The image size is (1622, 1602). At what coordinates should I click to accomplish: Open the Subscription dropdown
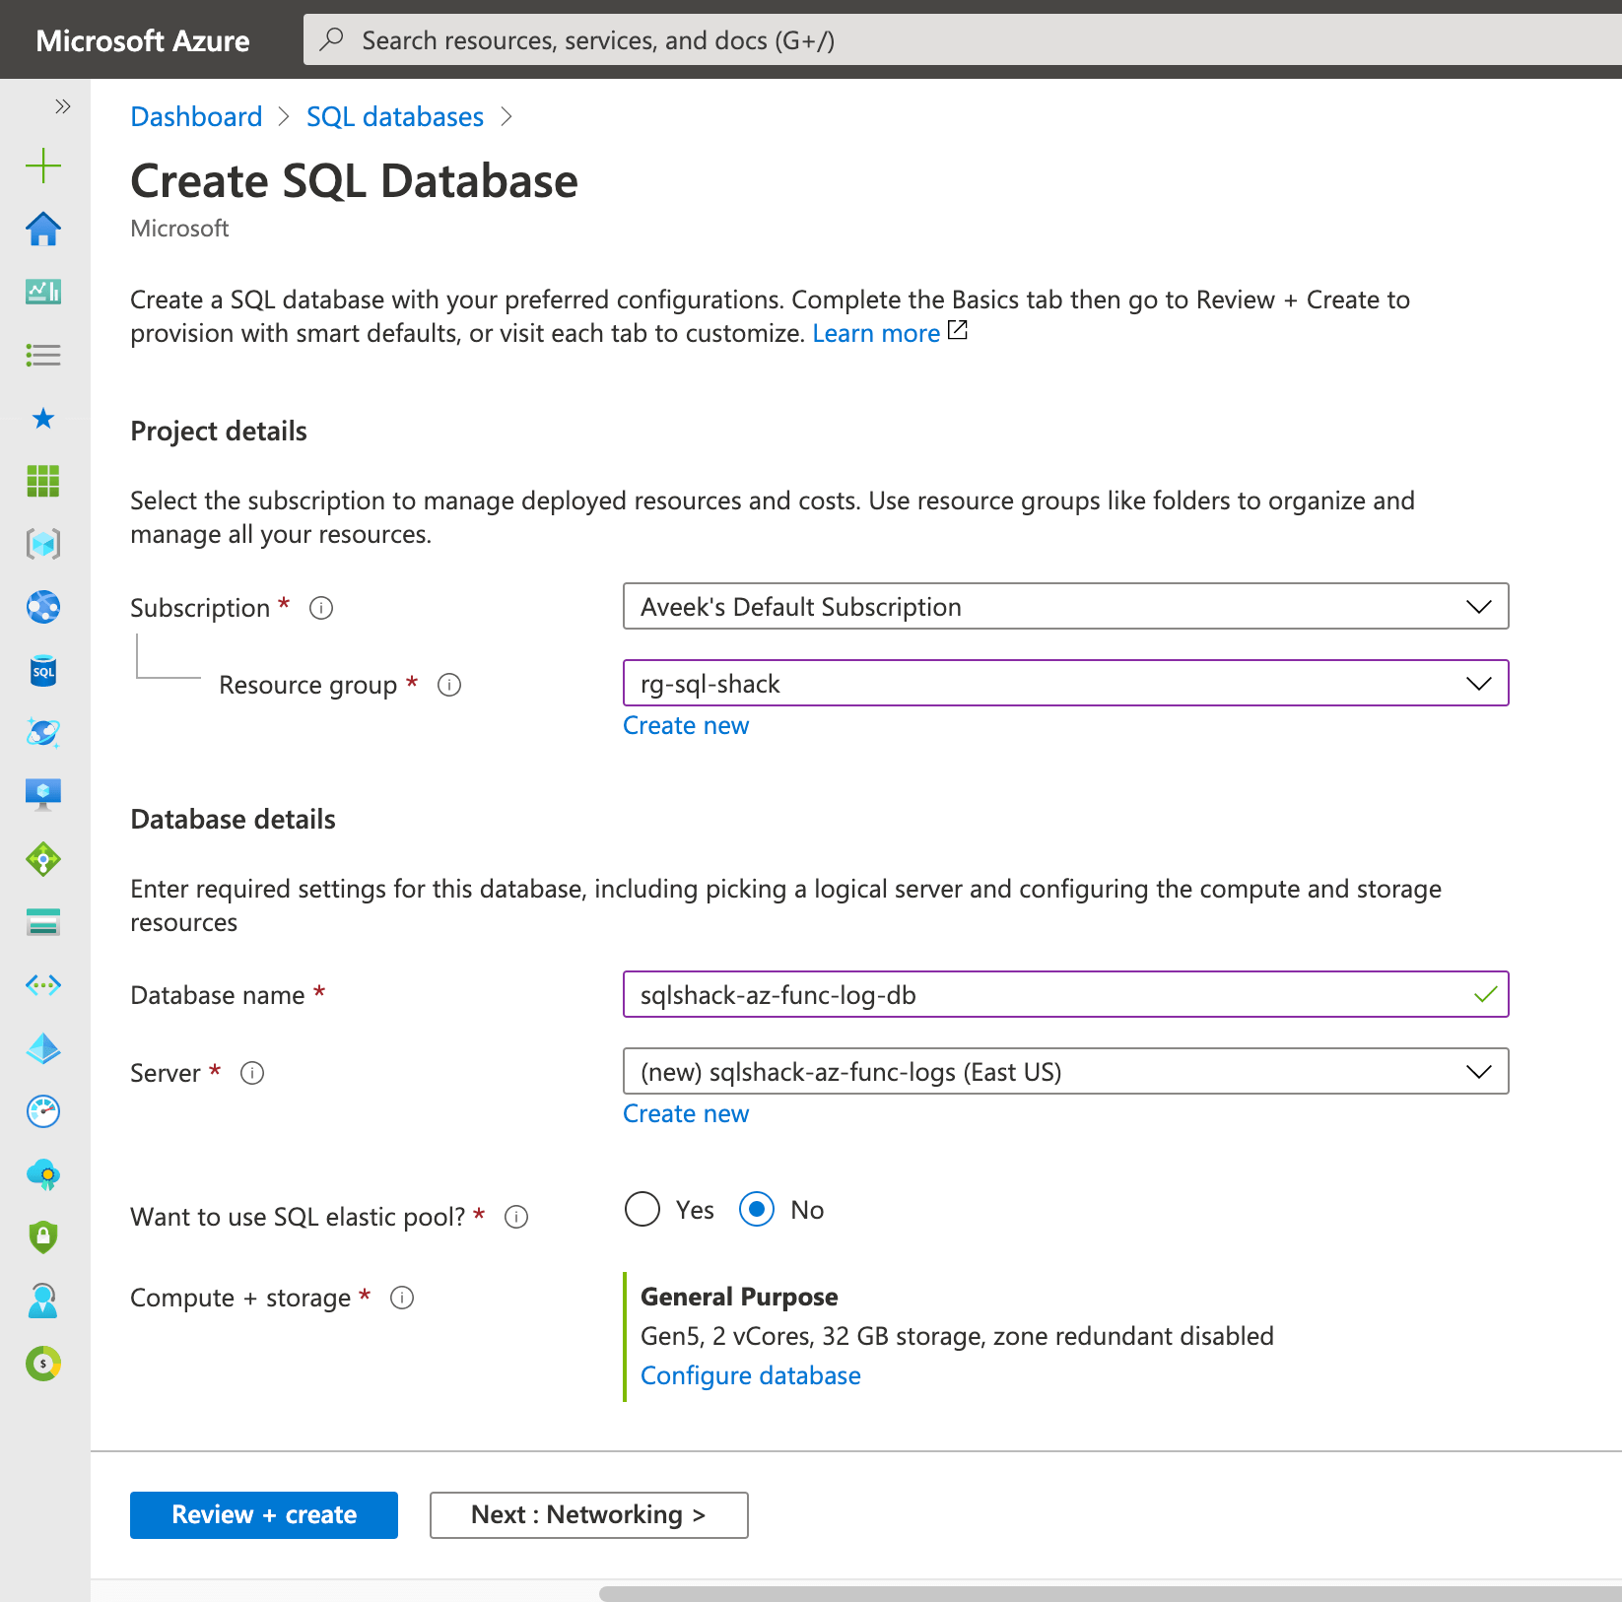[x=1064, y=606]
